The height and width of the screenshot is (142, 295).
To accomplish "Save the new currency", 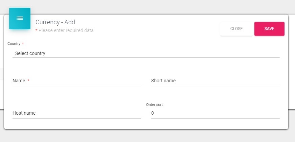I will pyautogui.click(x=269, y=29).
